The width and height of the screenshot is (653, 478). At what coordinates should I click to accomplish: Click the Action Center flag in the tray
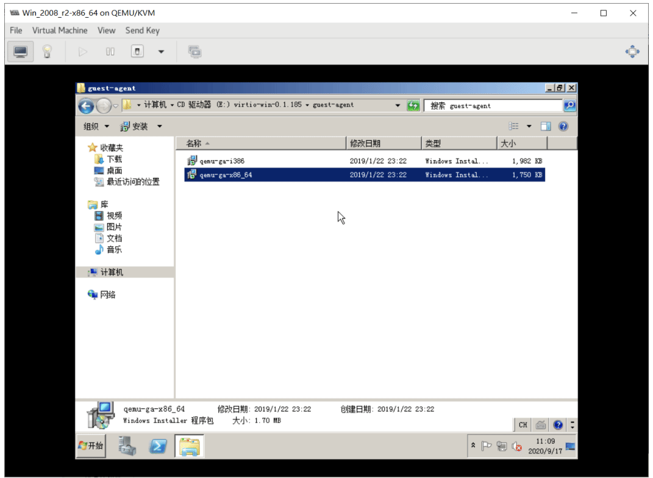pos(485,446)
